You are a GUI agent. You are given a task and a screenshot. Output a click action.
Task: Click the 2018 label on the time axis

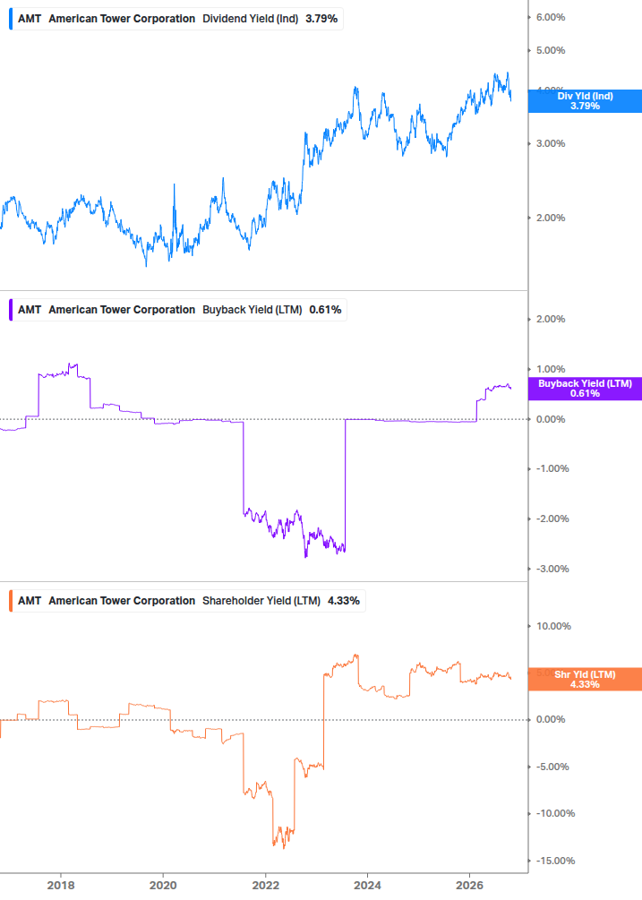61,885
